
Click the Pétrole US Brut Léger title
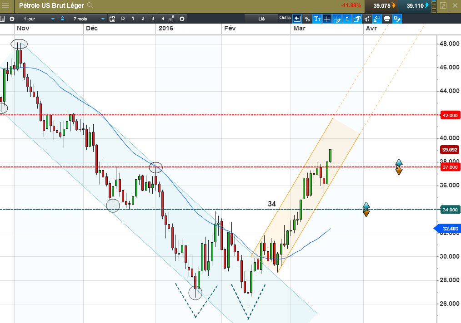51,5
